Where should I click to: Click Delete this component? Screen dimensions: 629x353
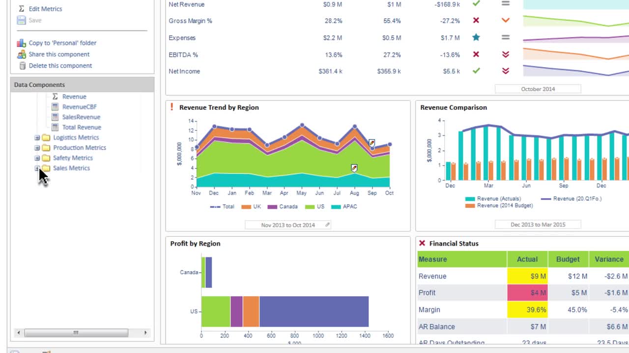coord(60,65)
